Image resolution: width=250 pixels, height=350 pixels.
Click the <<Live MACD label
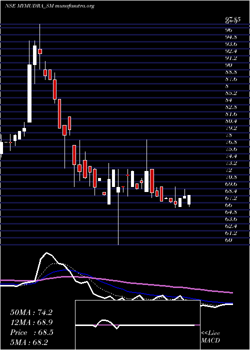210,337
